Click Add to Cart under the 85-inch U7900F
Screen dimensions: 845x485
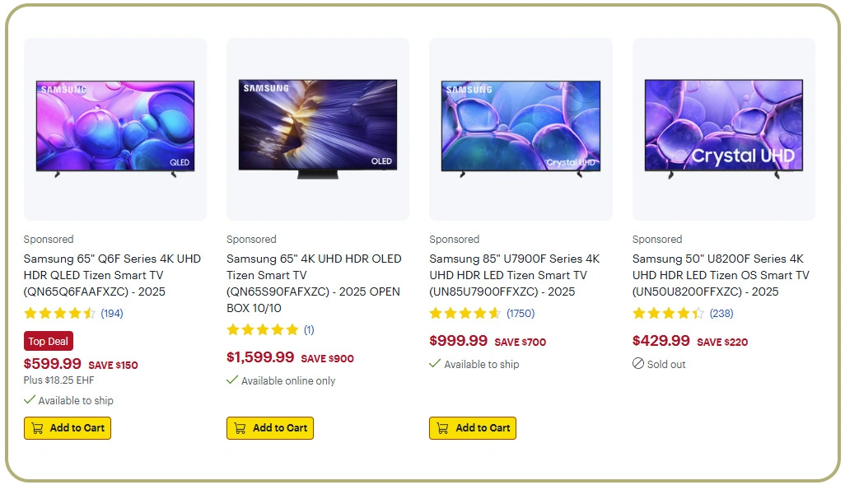(472, 427)
